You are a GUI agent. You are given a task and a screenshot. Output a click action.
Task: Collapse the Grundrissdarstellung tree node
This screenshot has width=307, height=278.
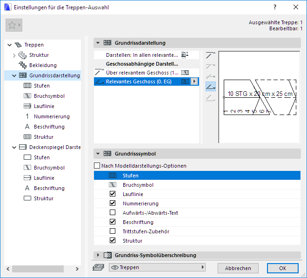pos(14,76)
